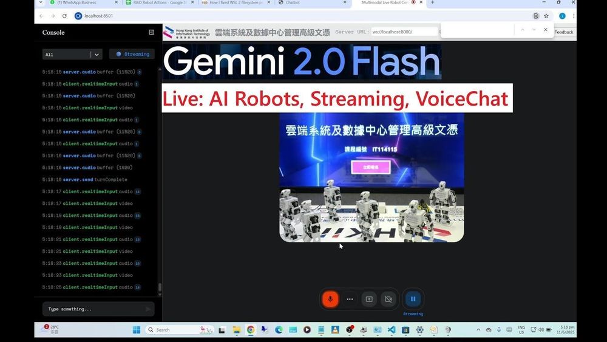
Task: Open the tab search dropdown arrow
Action: [41, 2]
